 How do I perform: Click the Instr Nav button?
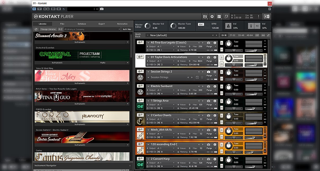[127, 29]
